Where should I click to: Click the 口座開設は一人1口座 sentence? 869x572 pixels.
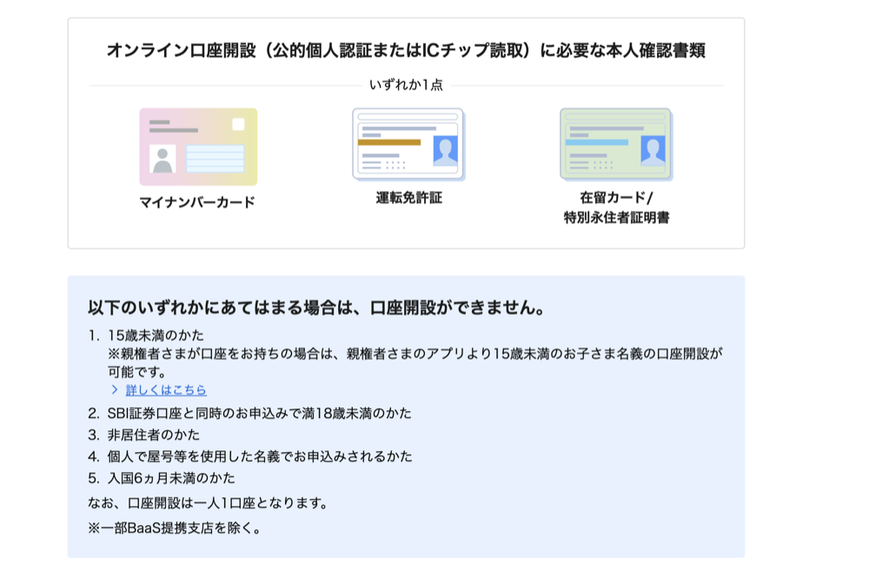[208, 503]
